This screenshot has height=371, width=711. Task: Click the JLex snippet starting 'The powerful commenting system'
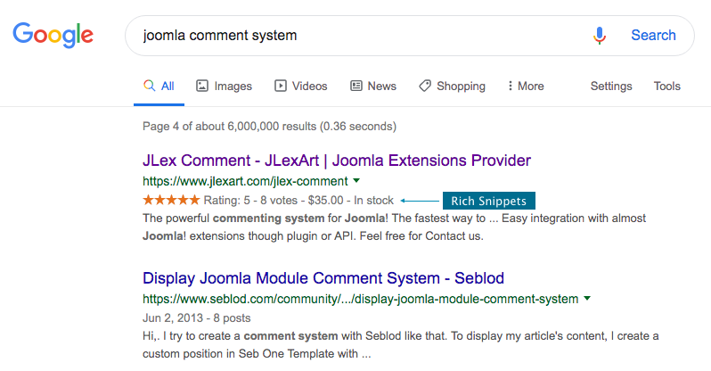pyautogui.click(x=394, y=227)
